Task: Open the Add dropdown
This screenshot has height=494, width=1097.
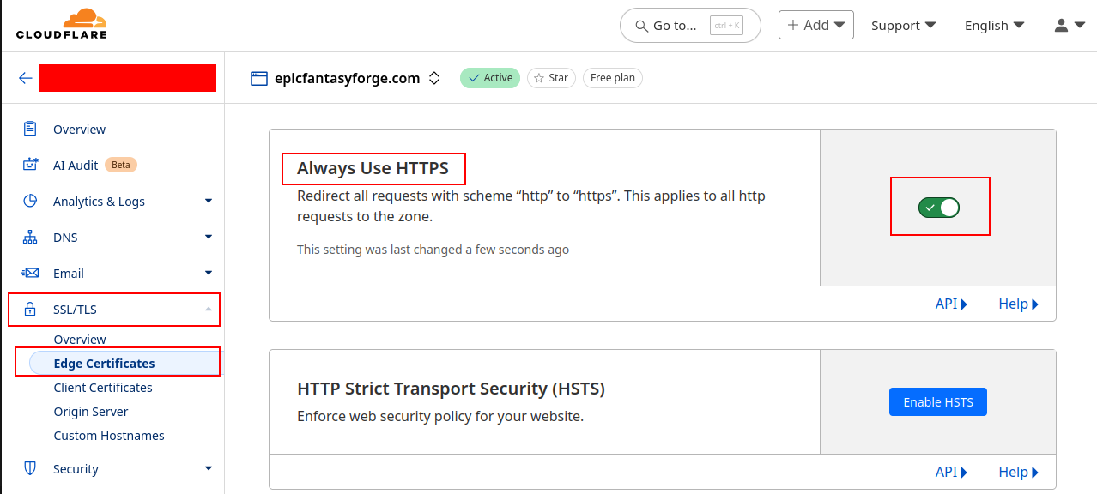Action: (x=816, y=25)
